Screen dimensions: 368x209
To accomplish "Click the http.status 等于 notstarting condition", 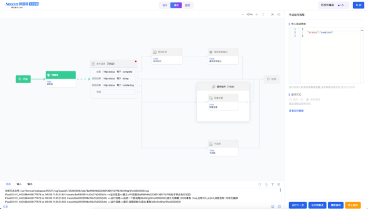I will point(119,85).
